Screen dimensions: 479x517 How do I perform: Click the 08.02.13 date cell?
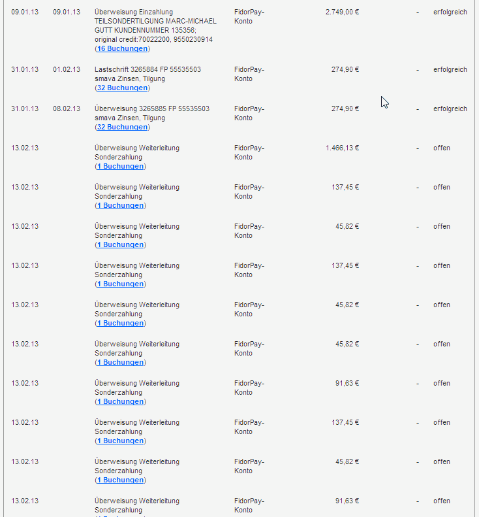67,108
